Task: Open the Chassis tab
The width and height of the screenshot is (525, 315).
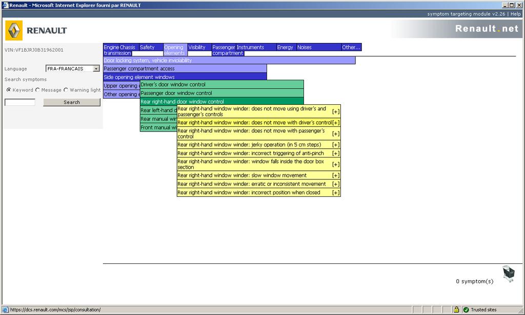Action: (128, 48)
